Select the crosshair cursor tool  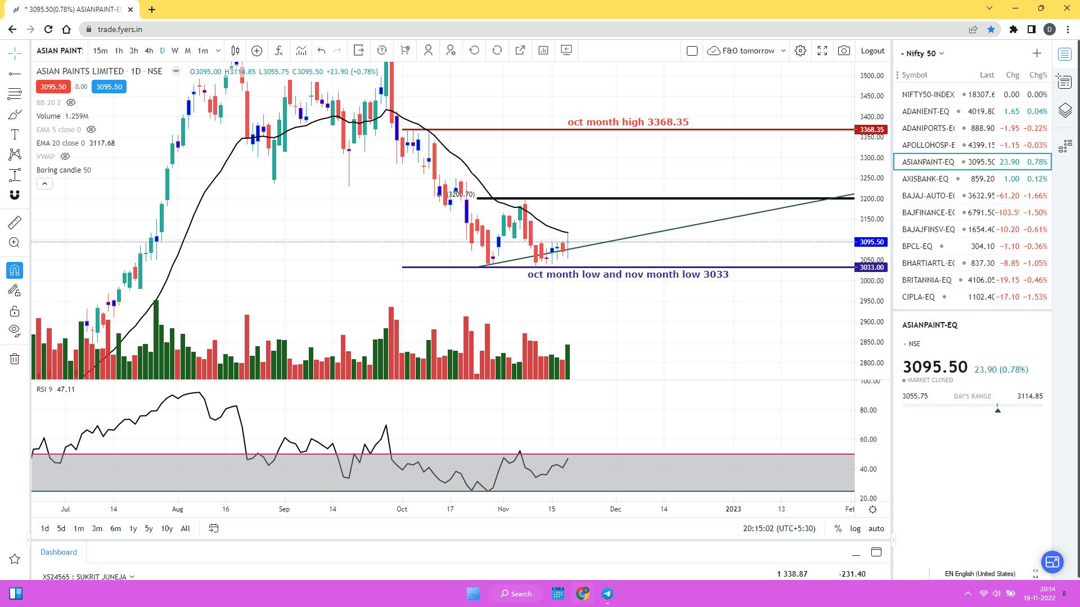[x=15, y=53]
